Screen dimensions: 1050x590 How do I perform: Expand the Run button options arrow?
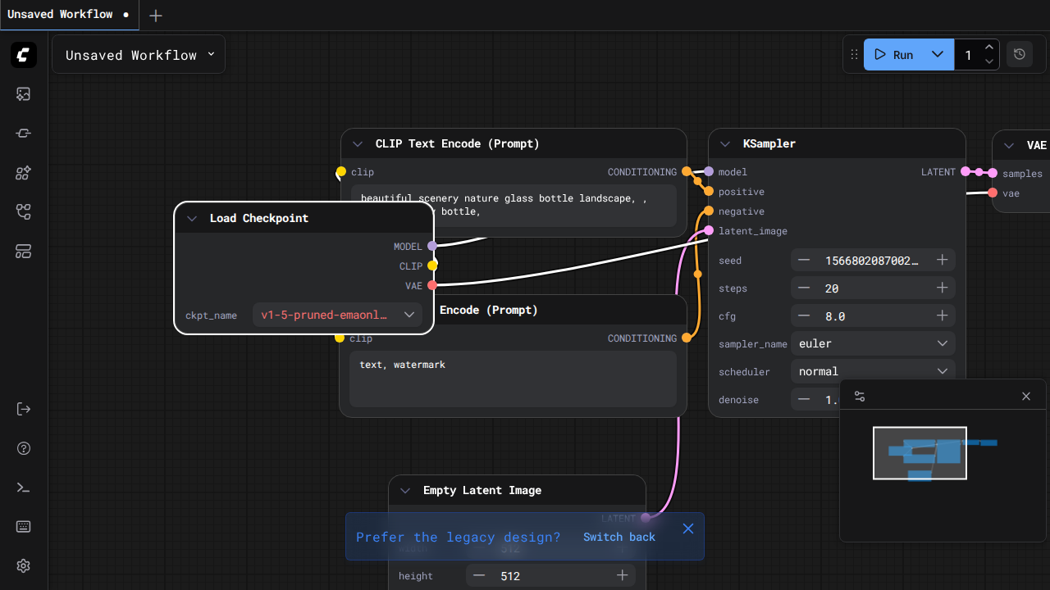click(938, 55)
